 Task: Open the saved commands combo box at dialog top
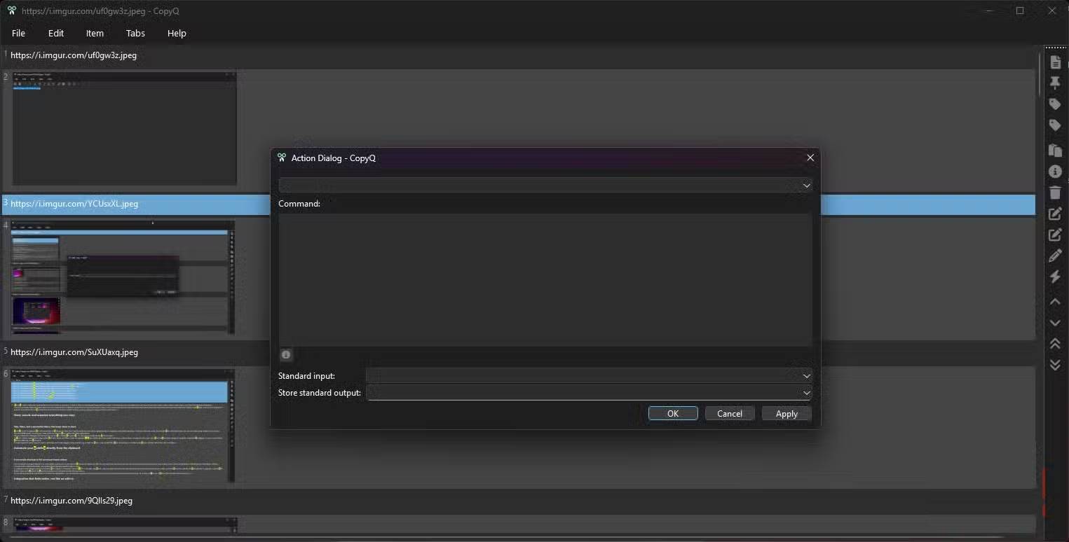[x=545, y=185]
